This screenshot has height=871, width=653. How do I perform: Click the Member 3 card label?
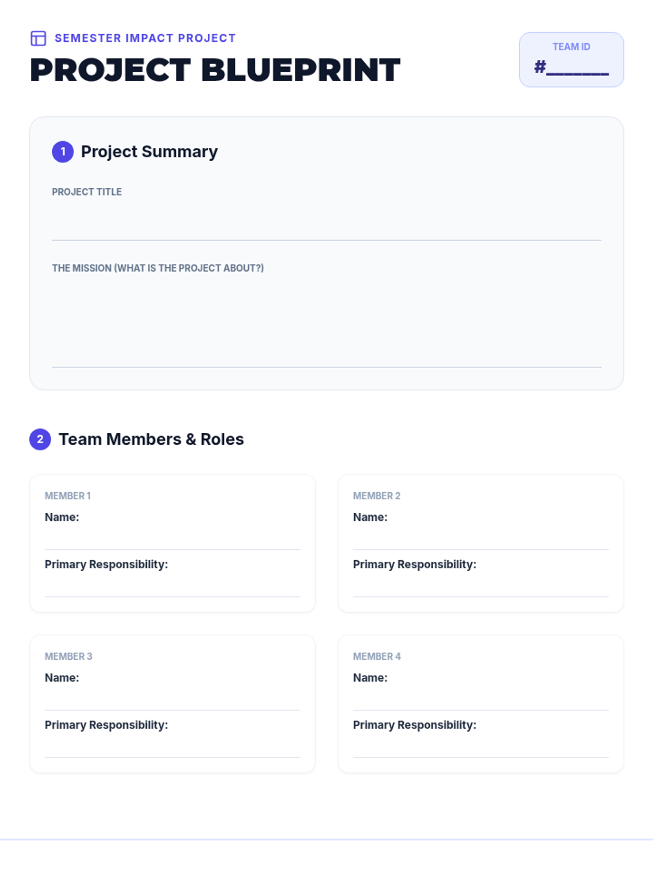coord(69,657)
